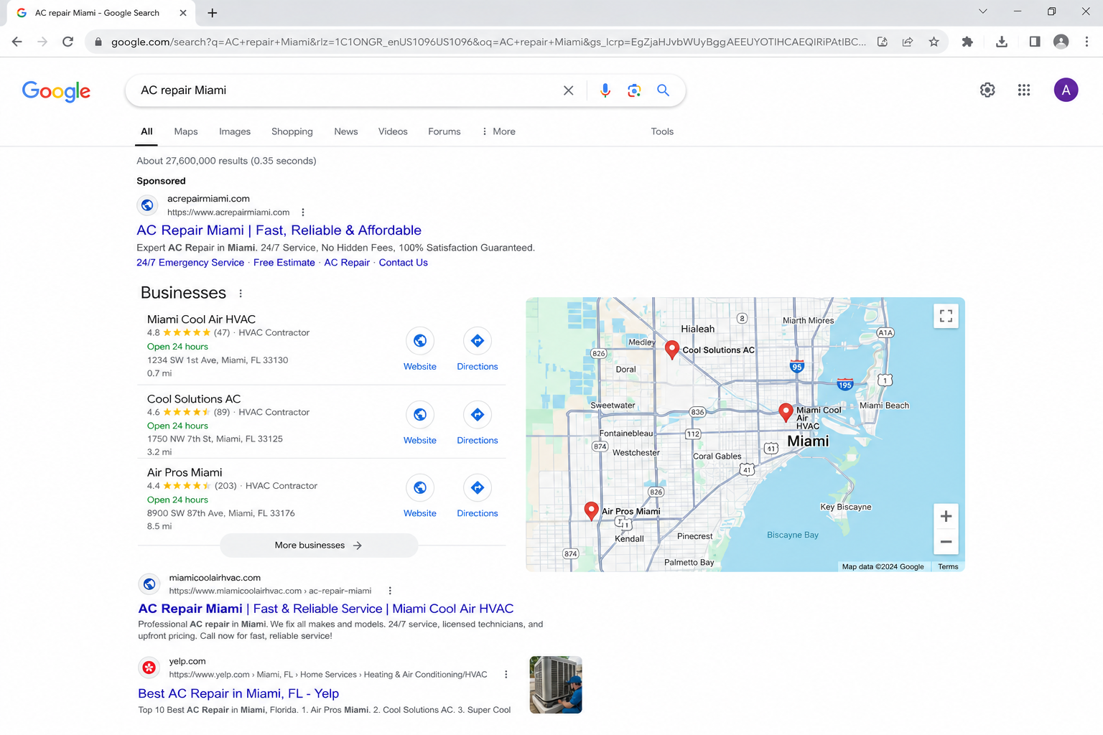1103x735 pixels.
Task: Switch to the Shopping tab
Action: click(x=292, y=131)
